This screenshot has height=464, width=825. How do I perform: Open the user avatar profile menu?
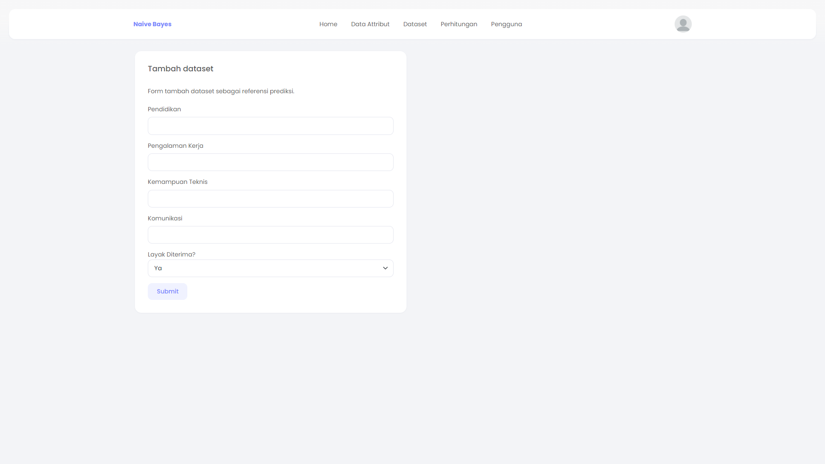683,24
